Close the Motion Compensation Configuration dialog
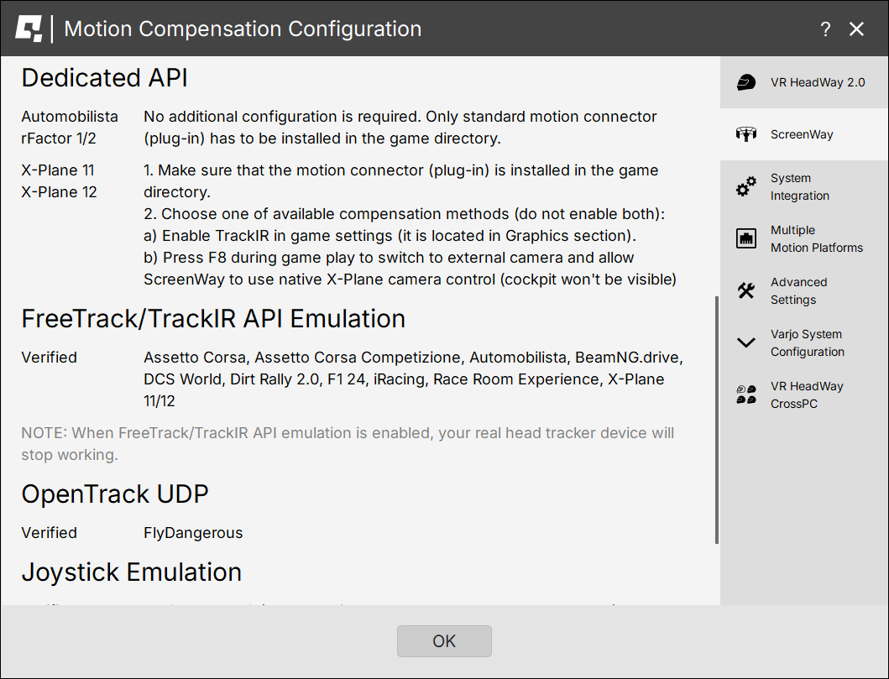 coord(856,29)
